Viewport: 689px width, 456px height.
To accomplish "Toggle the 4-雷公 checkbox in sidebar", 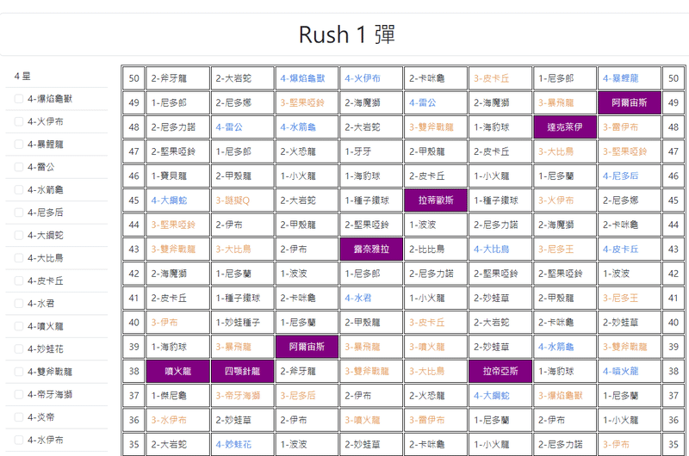I will (x=19, y=167).
